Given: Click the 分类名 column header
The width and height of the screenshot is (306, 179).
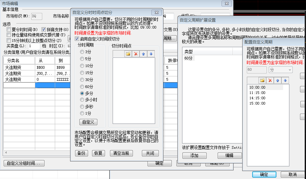Looking at the screenshot, I should tap(19, 61).
